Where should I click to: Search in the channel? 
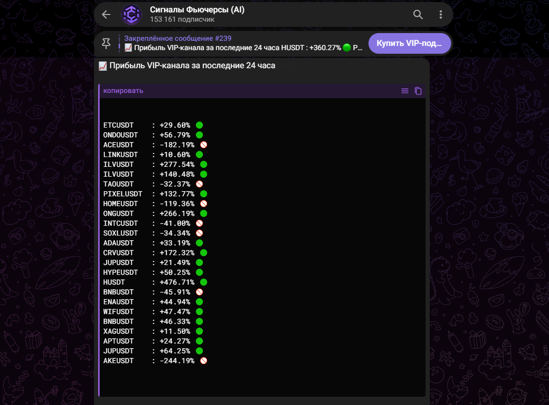pyautogui.click(x=418, y=14)
